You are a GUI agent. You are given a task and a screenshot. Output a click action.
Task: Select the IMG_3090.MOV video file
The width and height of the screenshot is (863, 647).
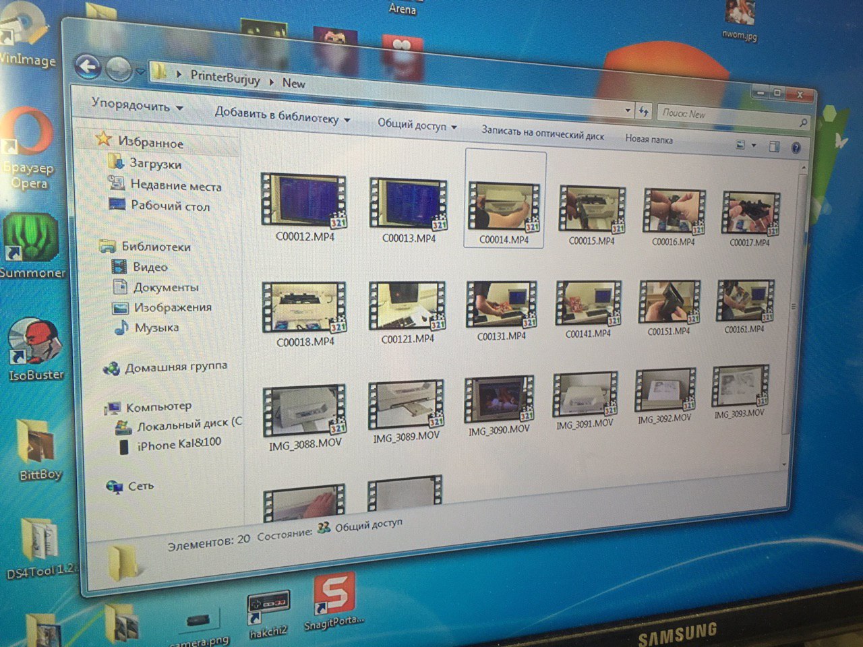coord(499,405)
